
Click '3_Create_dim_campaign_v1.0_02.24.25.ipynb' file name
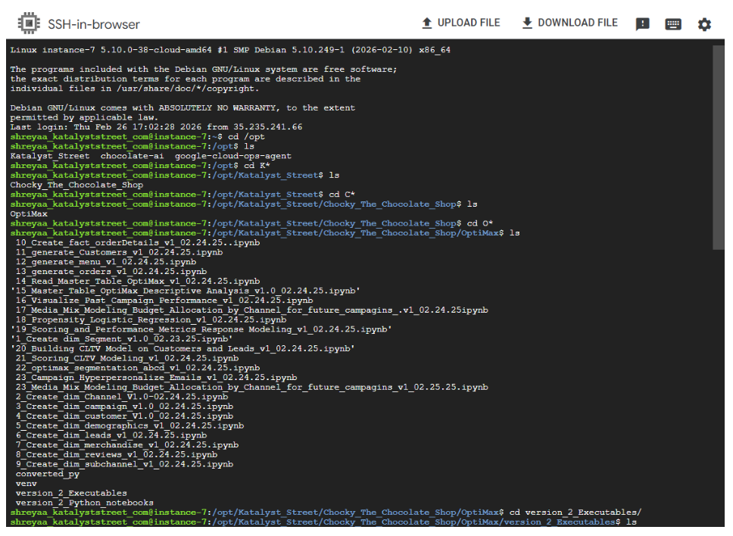[124, 407]
